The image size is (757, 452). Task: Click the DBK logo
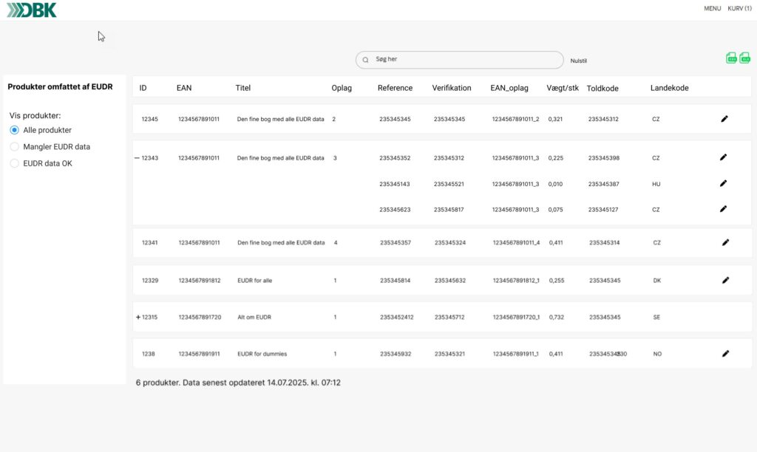(x=32, y=10)
